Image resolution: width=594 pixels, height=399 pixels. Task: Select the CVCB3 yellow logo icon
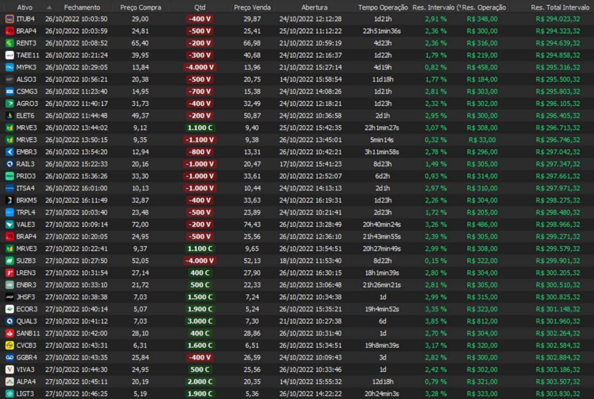point(9,345)
